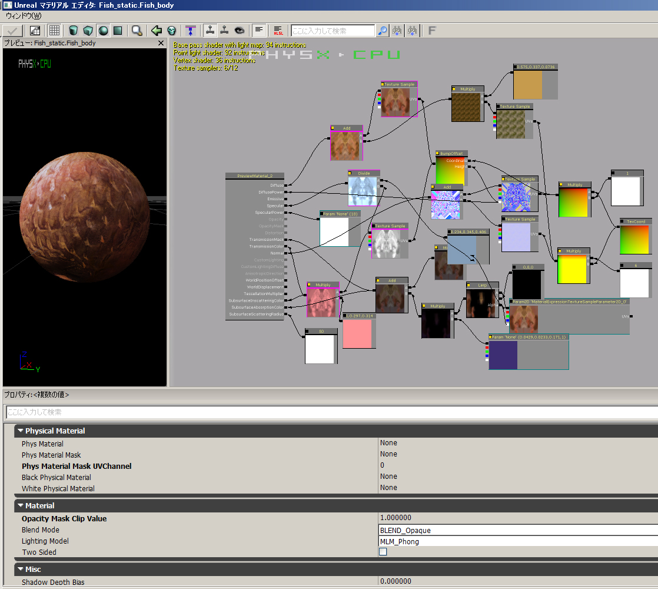This screenshot has width=658, height=589.
Task: Click the magnifier search button beside search box
Action: [x=383, y=31]
